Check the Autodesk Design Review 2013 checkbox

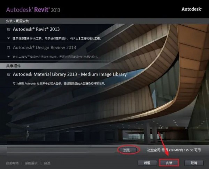click(x=8, y=48)
